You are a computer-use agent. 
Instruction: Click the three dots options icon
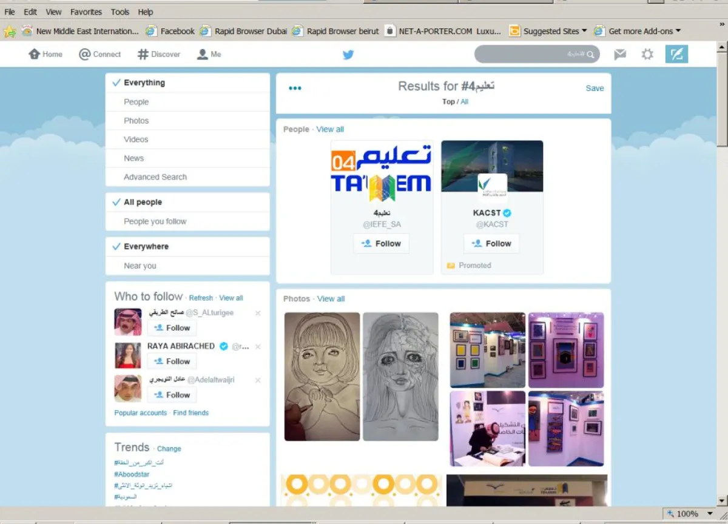(295, 89)
